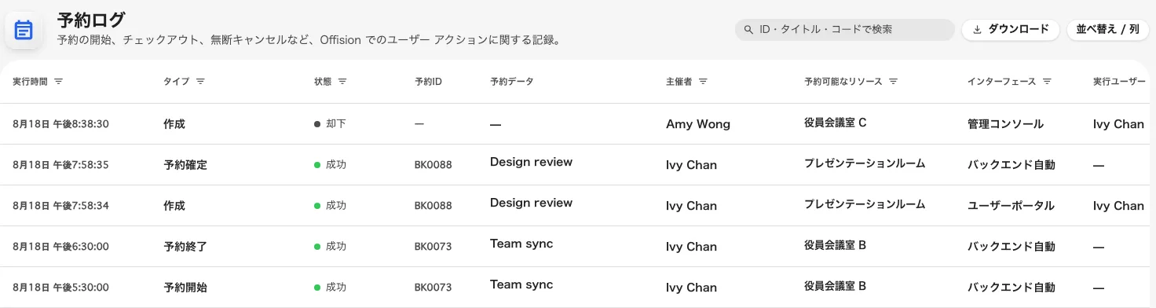
Task: Open filter for タイプ column
Action: click(x=200, y=82)
